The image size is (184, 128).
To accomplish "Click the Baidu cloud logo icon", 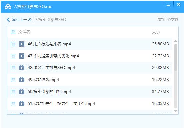I will (8, 6).
